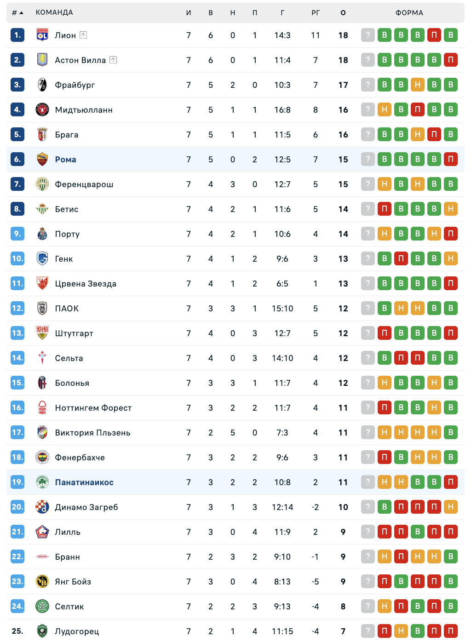Click the grey ? badge in Фрайбург row

tap(368, 85)
